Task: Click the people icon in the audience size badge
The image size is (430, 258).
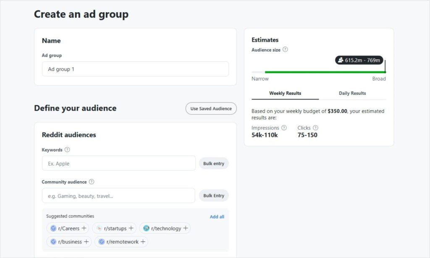Action: tap(341, 60)
